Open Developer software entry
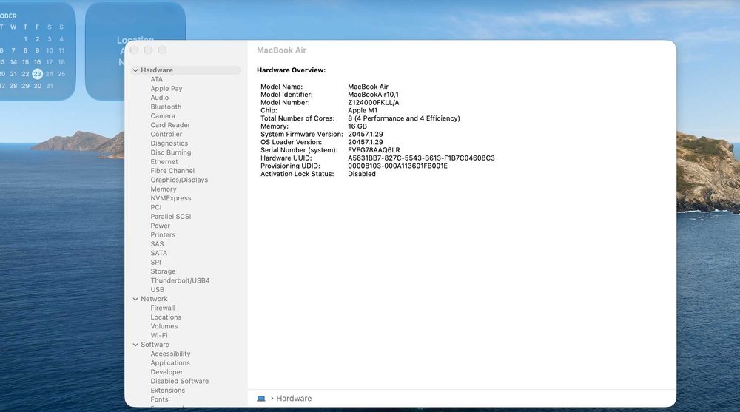The height and width of the screenshot is (412, 740). 166,372
